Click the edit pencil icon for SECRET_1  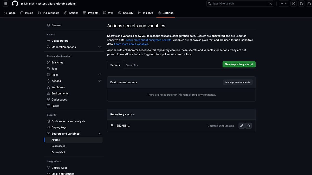pos(241,126)
